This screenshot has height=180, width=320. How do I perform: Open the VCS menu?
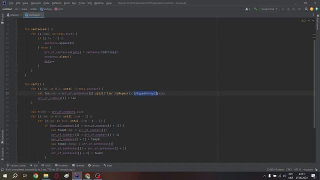[89, 3]
